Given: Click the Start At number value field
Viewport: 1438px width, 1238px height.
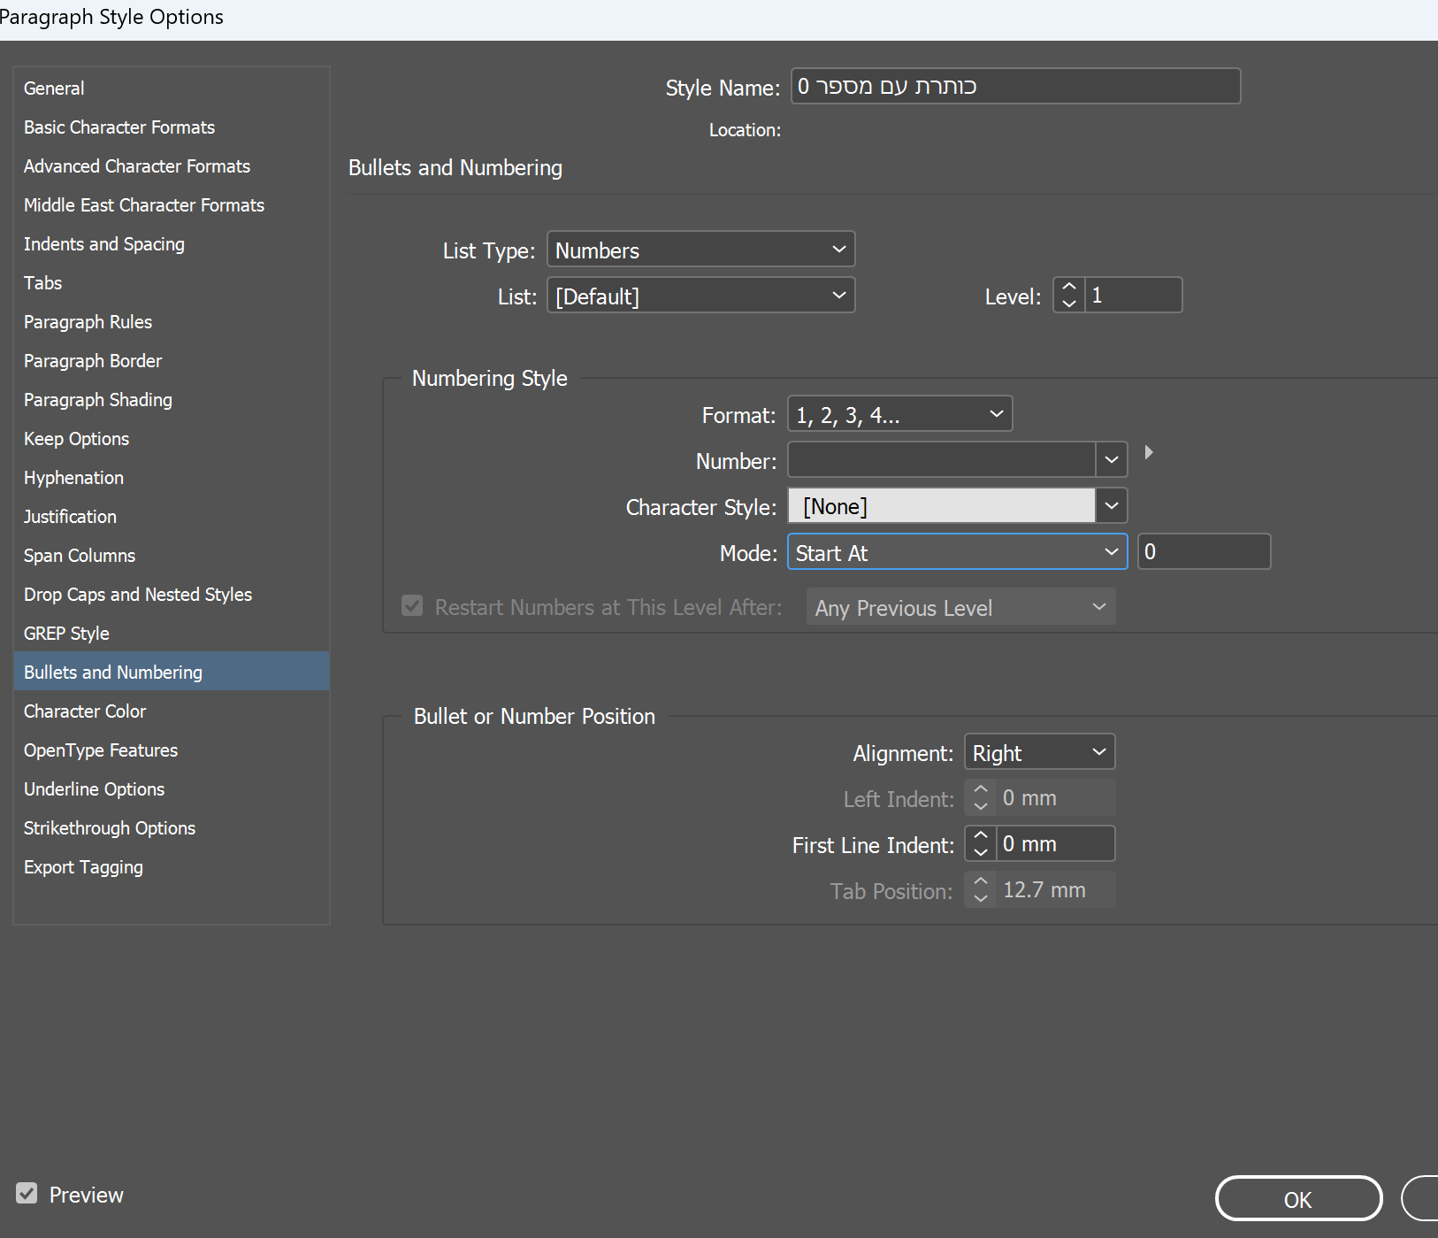Looking at the screenshot, I should 1204,552.
